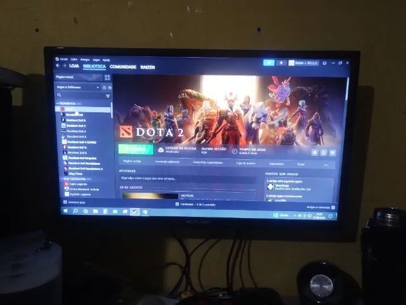The width and height of the screenshot is (406, 305).
Task: Enter Big Picture mode monitor icon
Action: click(x=325, y=63)
